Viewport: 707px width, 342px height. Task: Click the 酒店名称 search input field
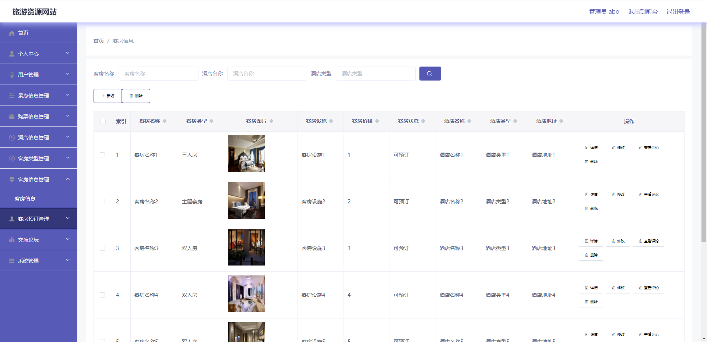click(x=267, y=74)
